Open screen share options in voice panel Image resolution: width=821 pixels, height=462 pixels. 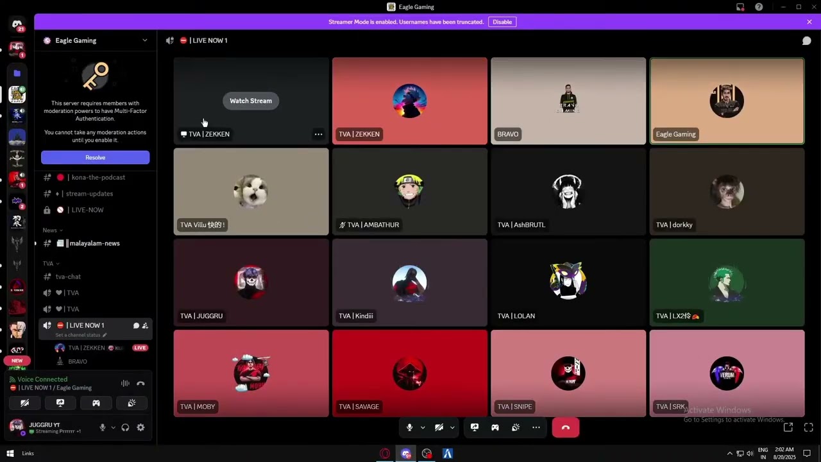60,403
